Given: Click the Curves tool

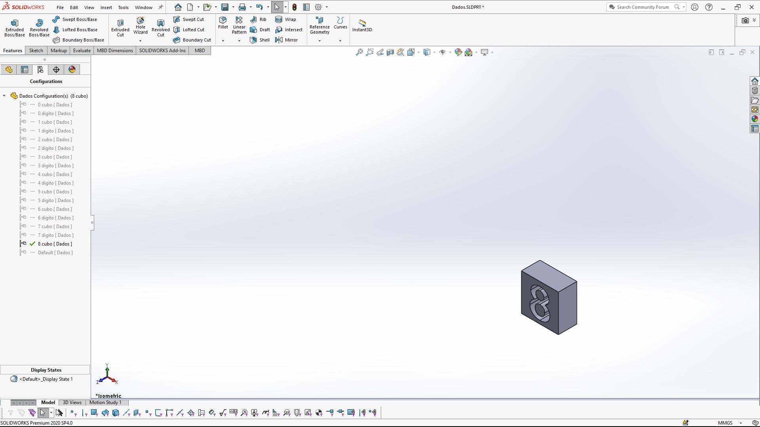Looking at the screenshot, I should [340, 23].
